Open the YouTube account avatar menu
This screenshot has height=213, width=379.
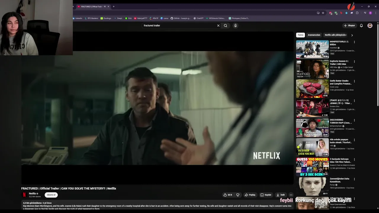point(370,25)
